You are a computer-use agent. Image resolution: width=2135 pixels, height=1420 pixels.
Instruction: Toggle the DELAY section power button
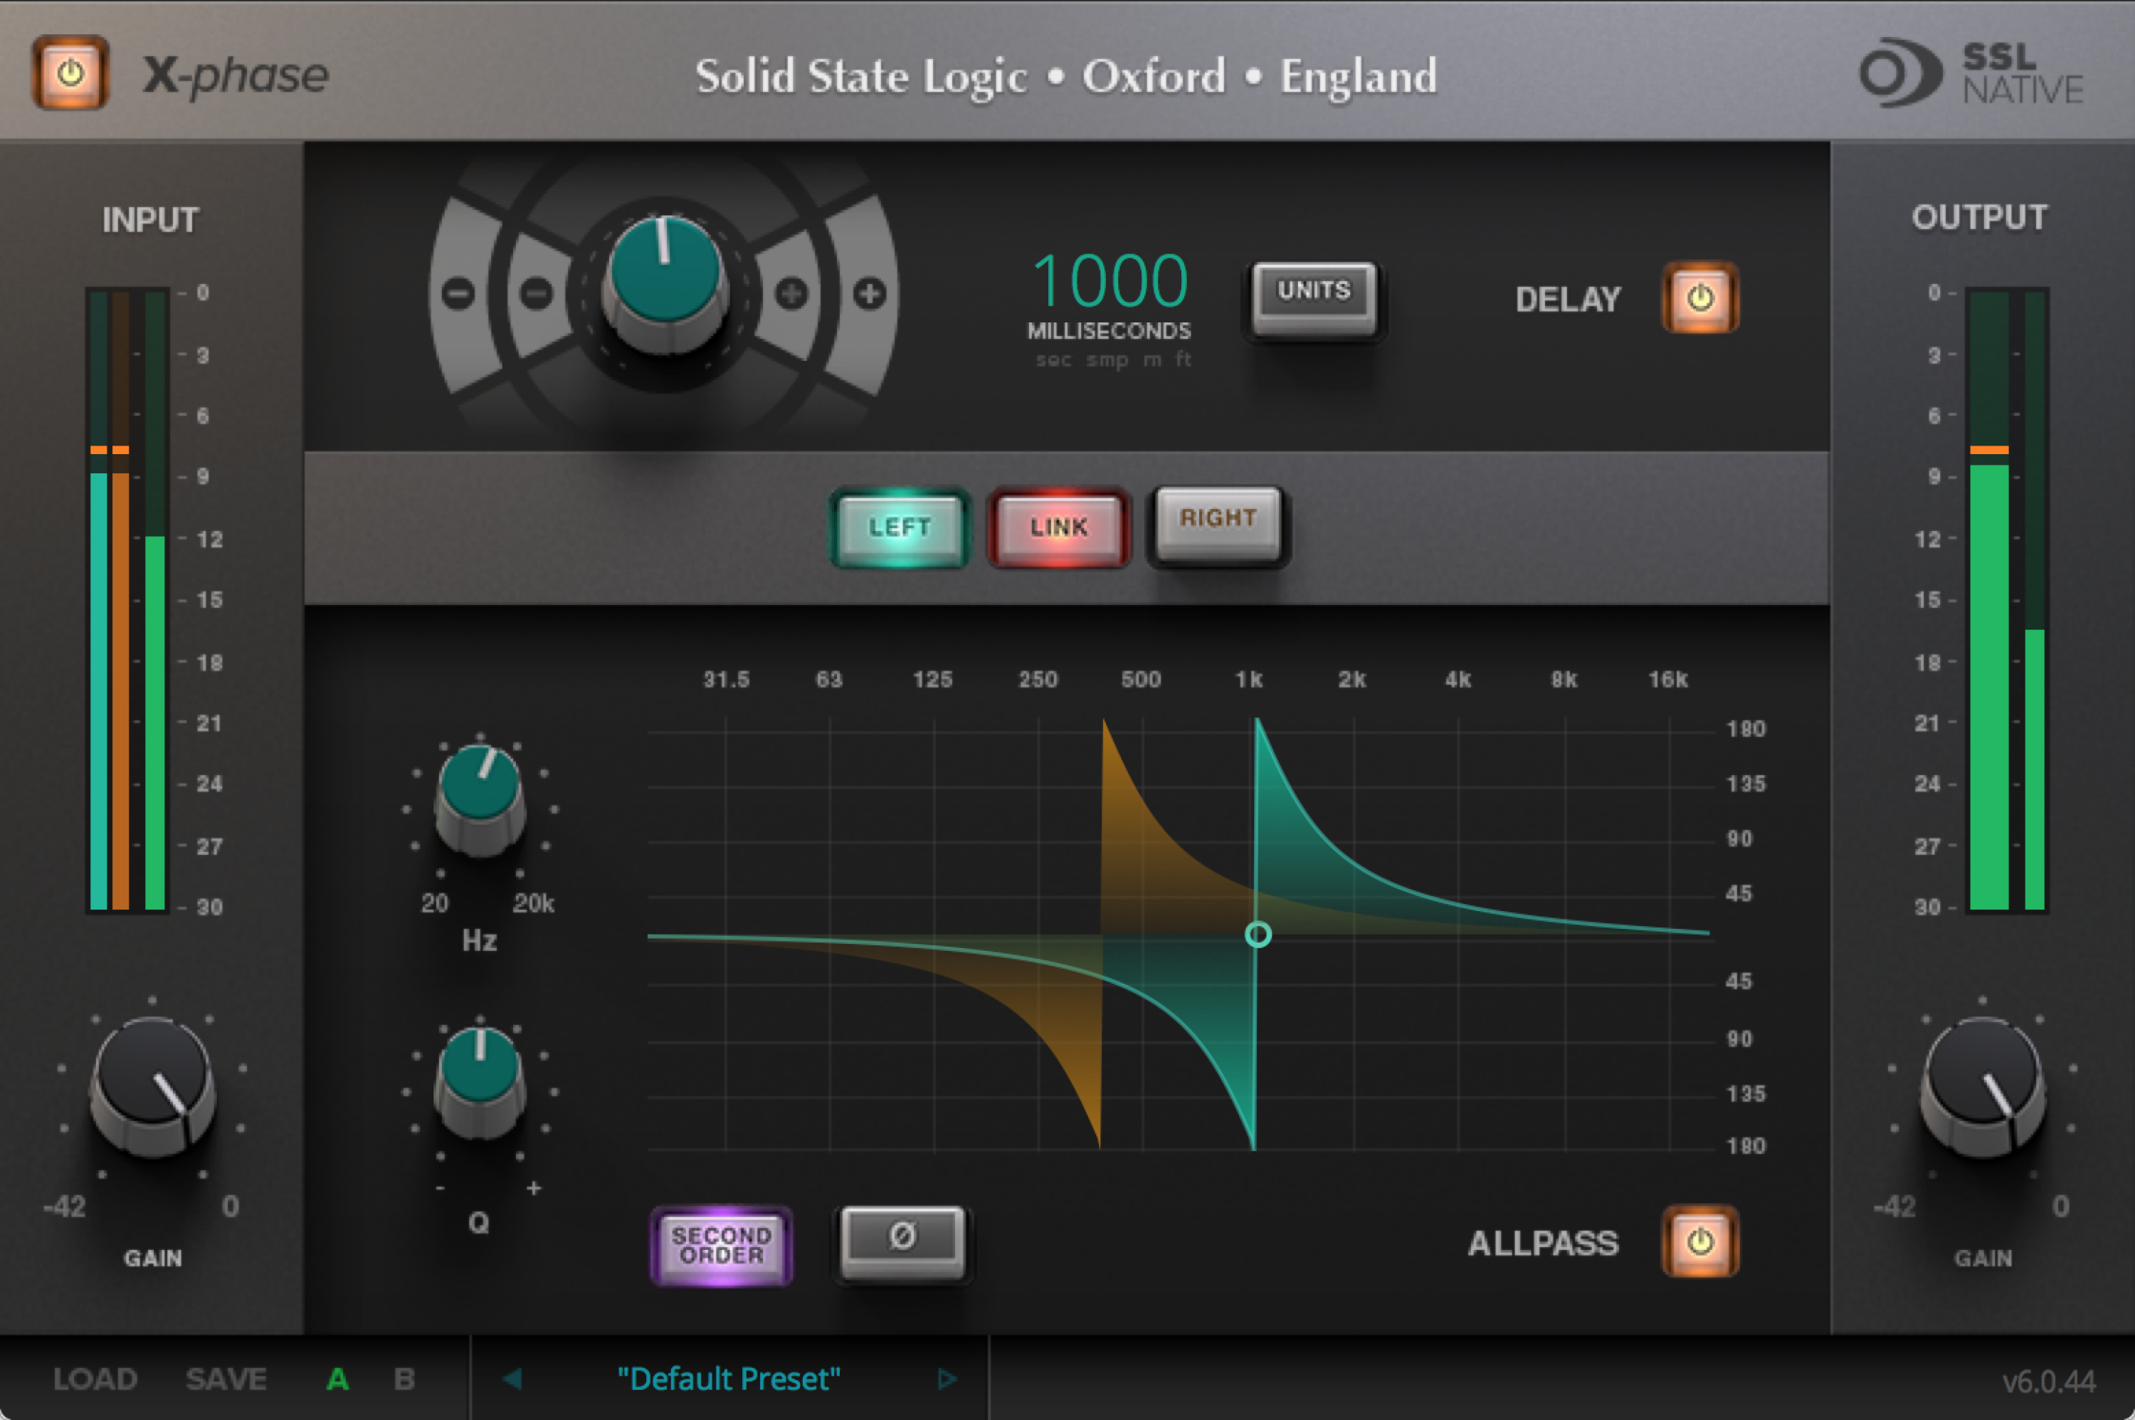coord(1699,298)
